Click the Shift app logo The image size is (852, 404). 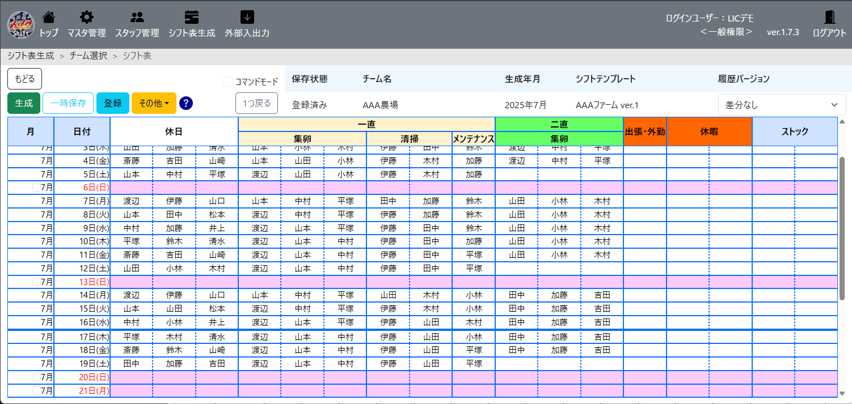pyautogui.click(x=21, y=25)
